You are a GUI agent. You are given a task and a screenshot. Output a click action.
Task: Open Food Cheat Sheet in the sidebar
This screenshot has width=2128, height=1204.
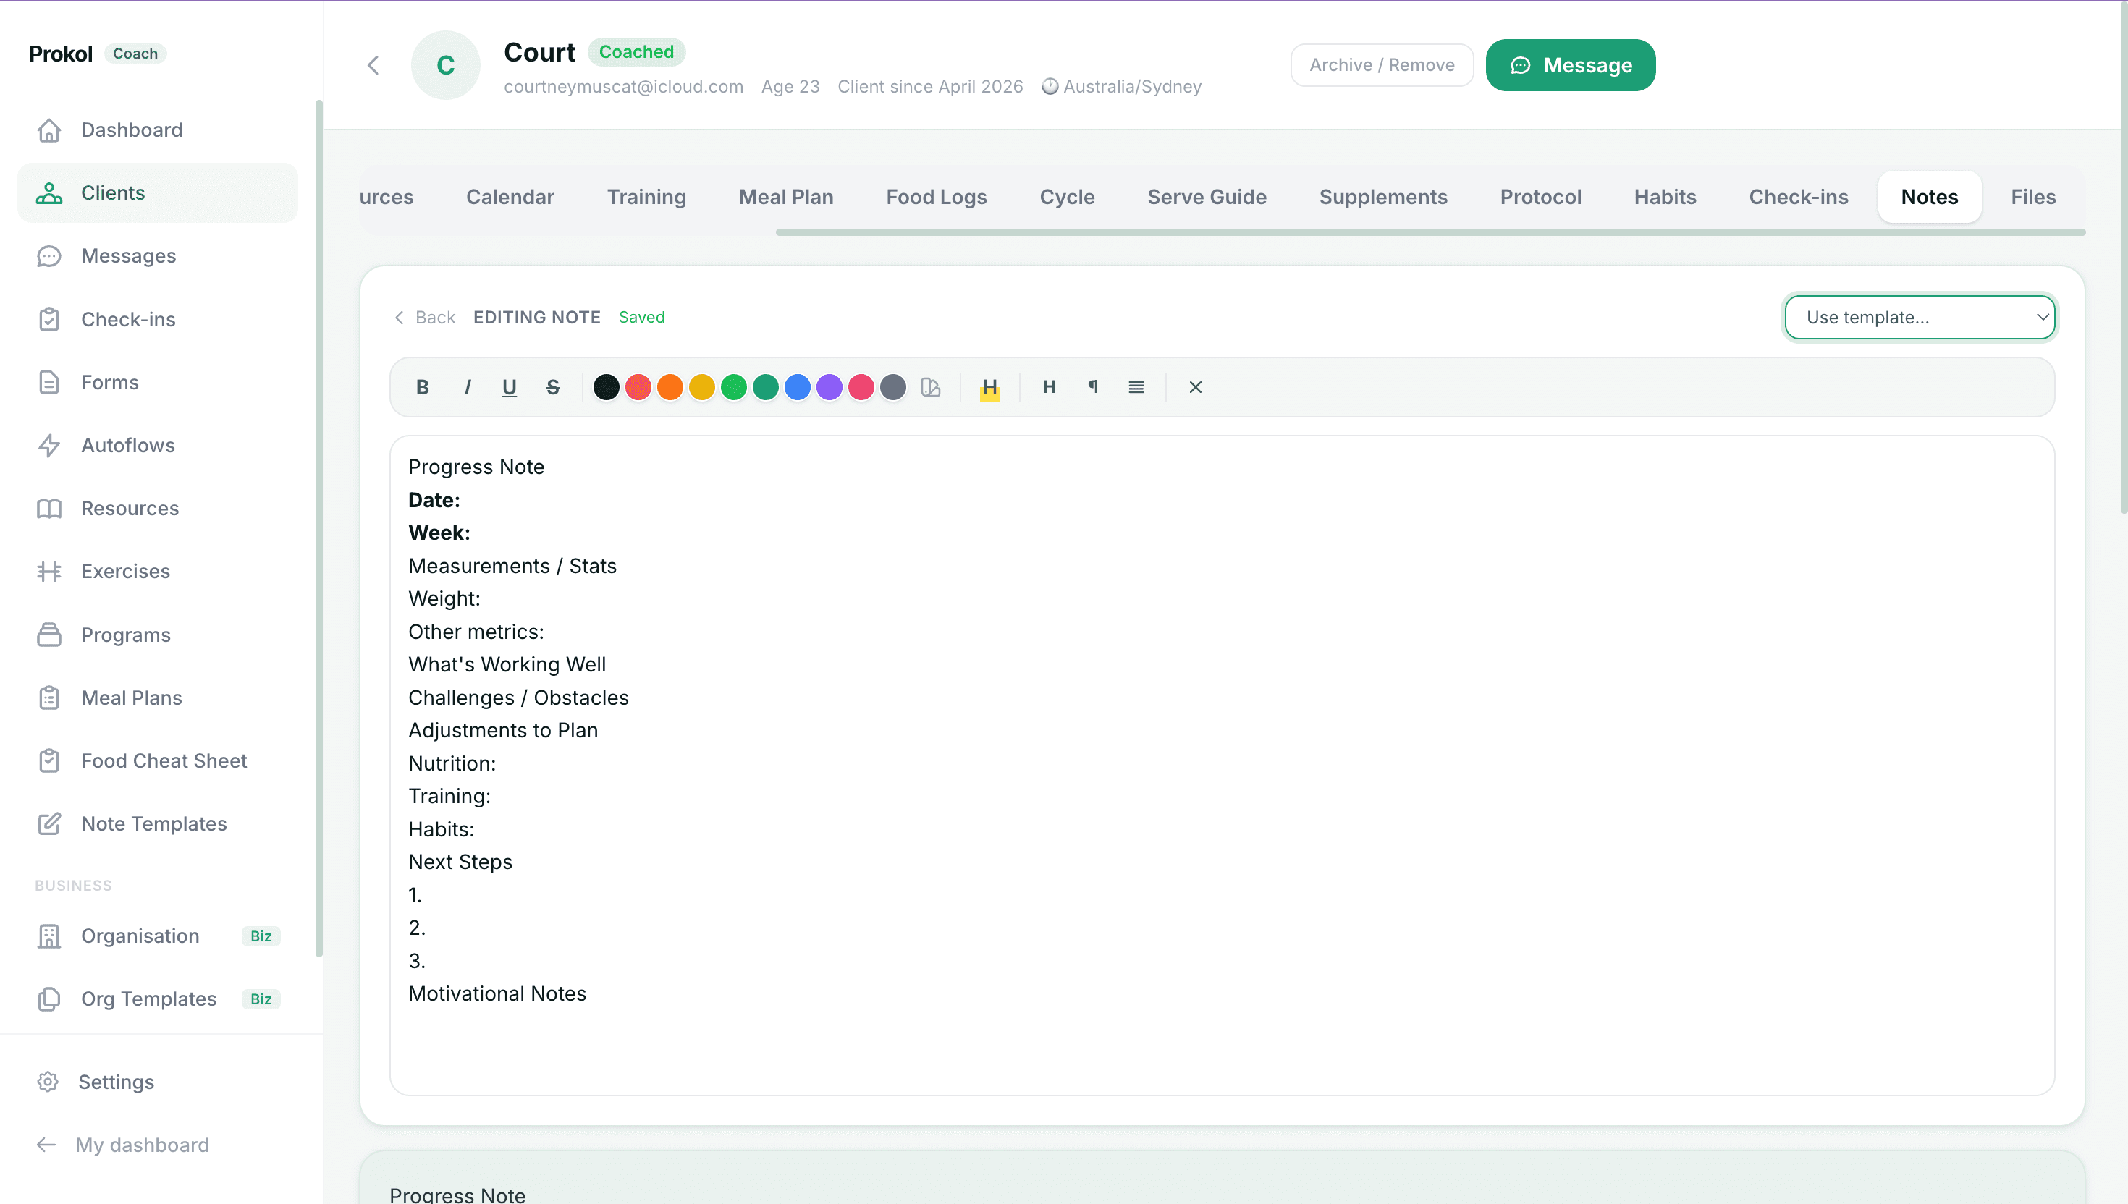pos(157,760)
